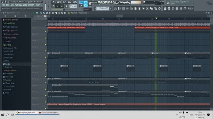The width and height of the screenshot is (213, 119).
Task: Click the Close all windows X icon
Action: tap(147, 9)
